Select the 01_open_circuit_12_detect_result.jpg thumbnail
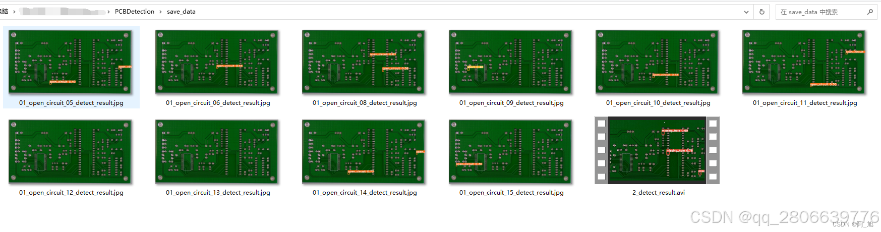Viewport: 881px width, 232px height. [x=71, y=152]
